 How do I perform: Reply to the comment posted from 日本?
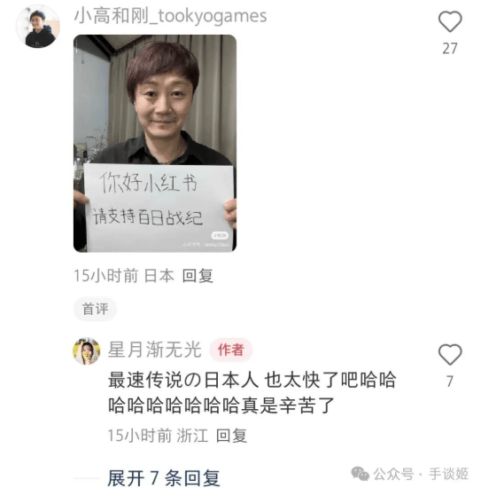point(198,276)
